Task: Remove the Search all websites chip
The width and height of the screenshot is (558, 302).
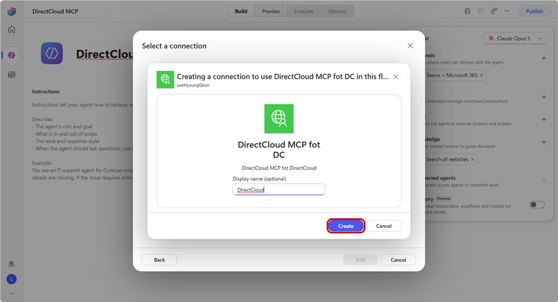Action: [473, 159]
